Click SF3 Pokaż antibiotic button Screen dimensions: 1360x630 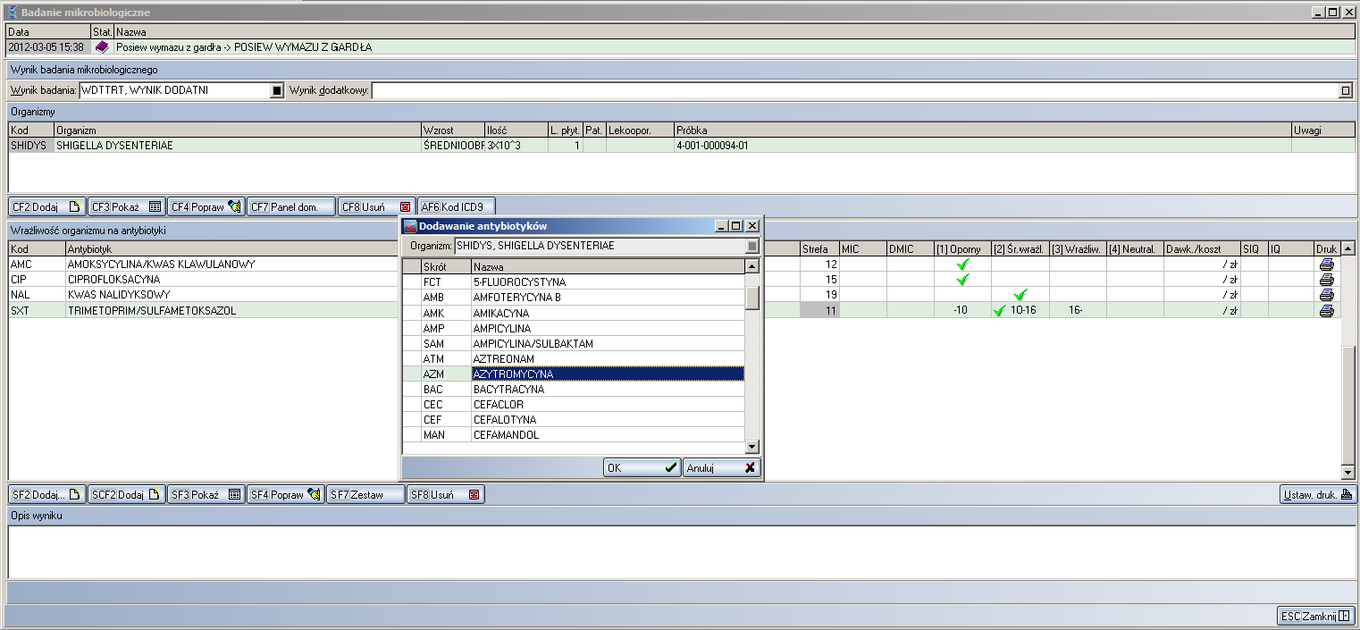coord(206,494)
